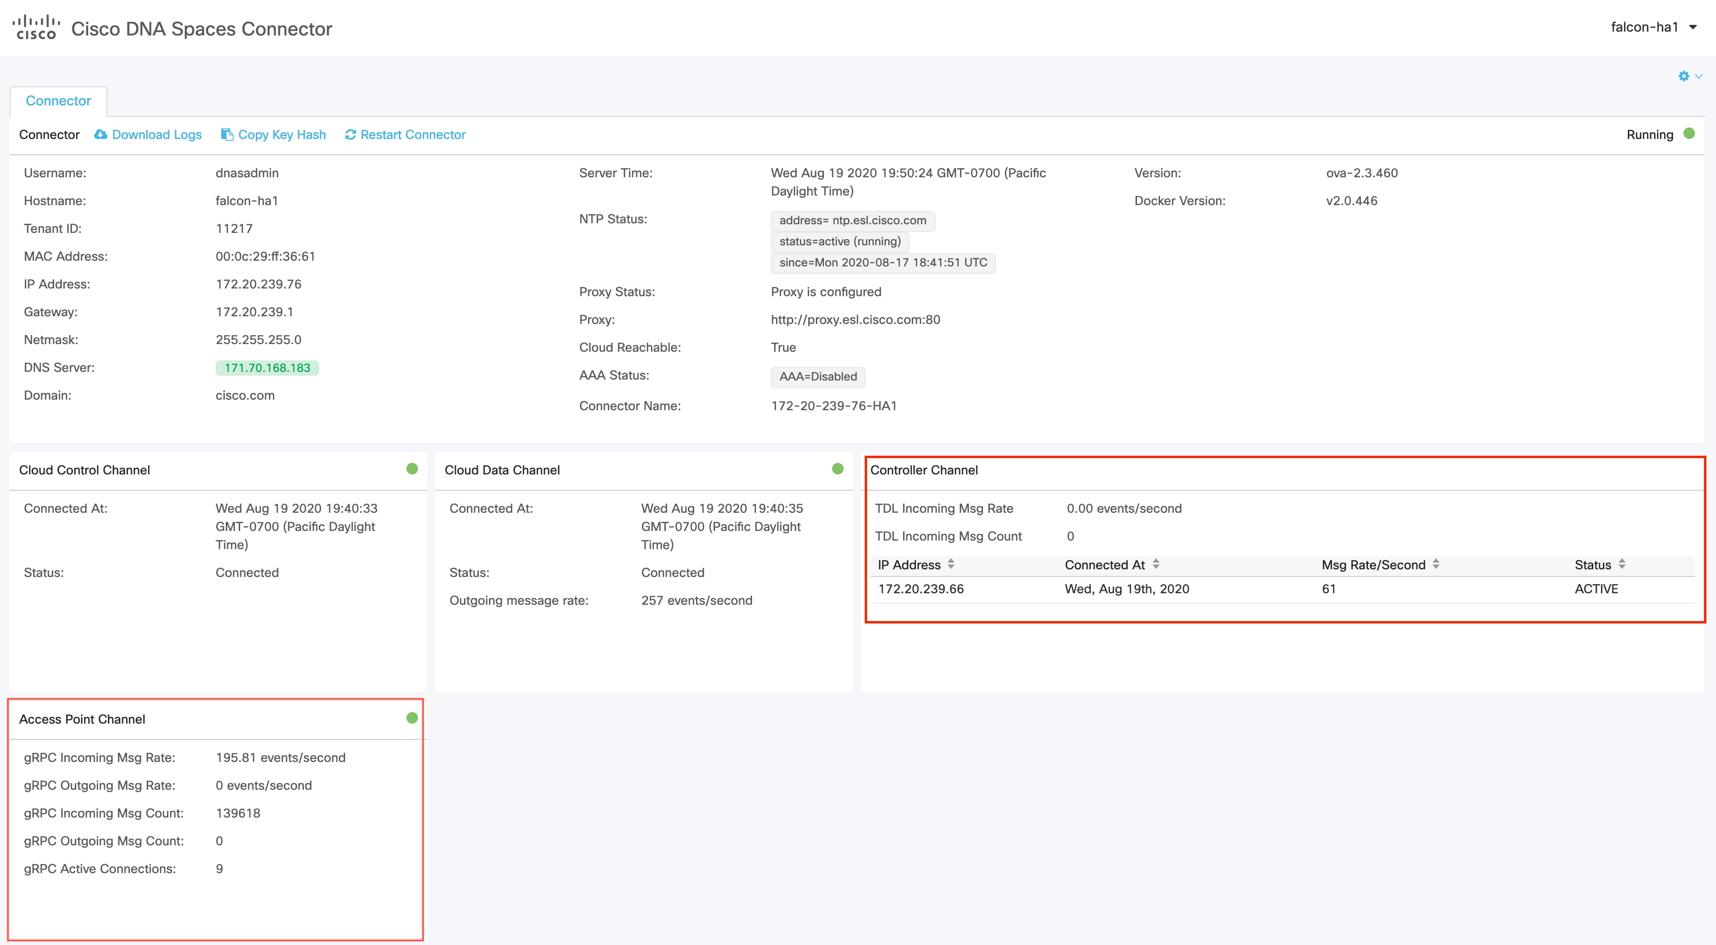Image resolution: width=1716 pixels, height=945 pixels.
Task: Sort controllers by Status column
Action: point(1622,564)
